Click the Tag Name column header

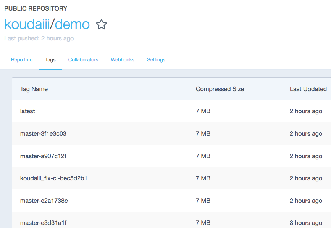tap(34, 89)
